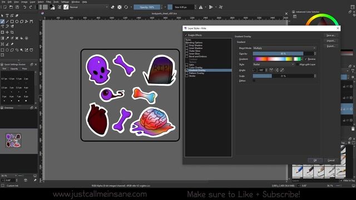Adjust Gradient Overlay opacity slider
Viewport: 356px width, 200px height.
point(283,53)
